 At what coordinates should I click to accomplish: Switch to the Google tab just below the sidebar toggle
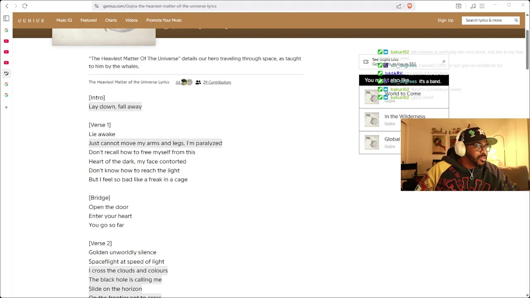6,30
